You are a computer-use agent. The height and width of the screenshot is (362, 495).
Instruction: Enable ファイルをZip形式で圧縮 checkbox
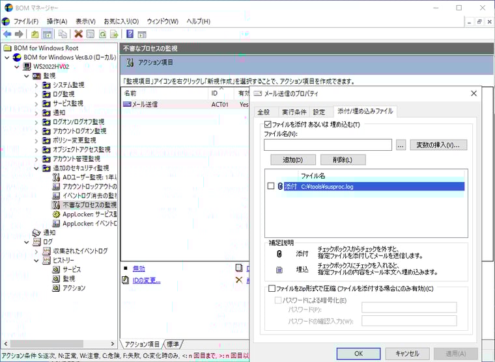click(272, 288)
